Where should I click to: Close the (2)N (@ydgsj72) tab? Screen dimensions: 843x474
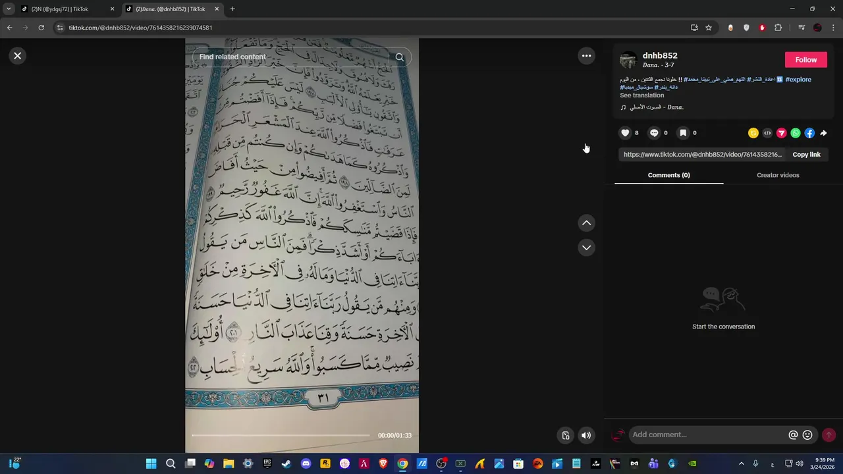pos(112,9)
